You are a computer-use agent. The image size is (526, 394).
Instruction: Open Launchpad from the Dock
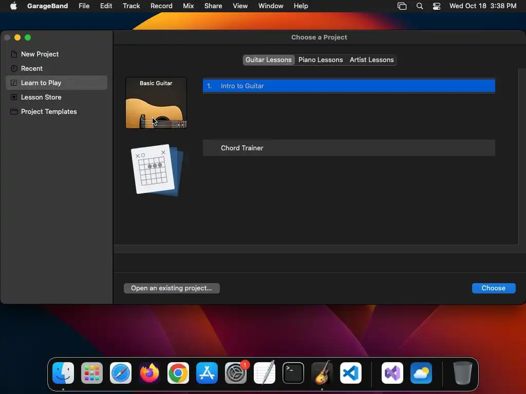(x=92, y=373)
